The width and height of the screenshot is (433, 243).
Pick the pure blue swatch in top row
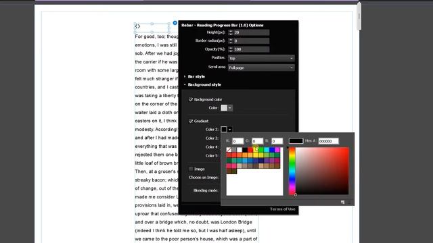272,150
